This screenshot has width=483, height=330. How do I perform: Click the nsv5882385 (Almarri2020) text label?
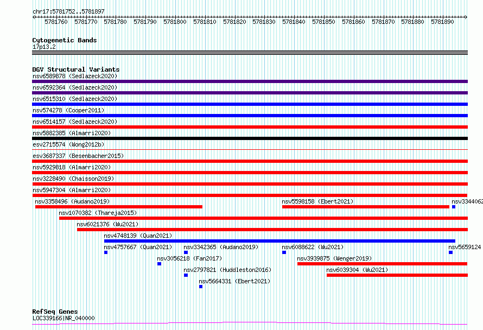pyautogui.click(x=72, y=133)
